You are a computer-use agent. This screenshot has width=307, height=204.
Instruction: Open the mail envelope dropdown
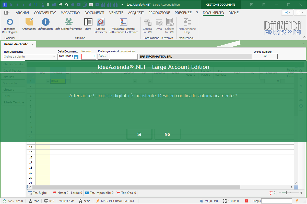(287, 13)
